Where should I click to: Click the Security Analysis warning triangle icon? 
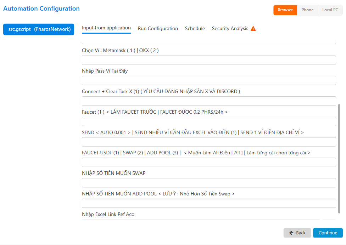[253, 28]
